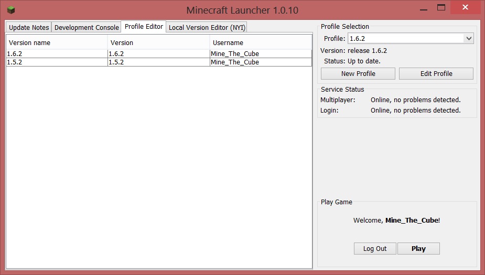Click the 'Status: Up to date.' text
The image size is (485, 275).
(x=352, y=61)
